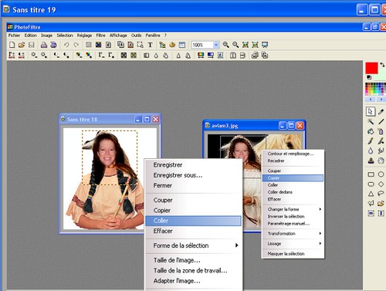Select the spray can tool
386x291 pixels.
coord(381,131)
